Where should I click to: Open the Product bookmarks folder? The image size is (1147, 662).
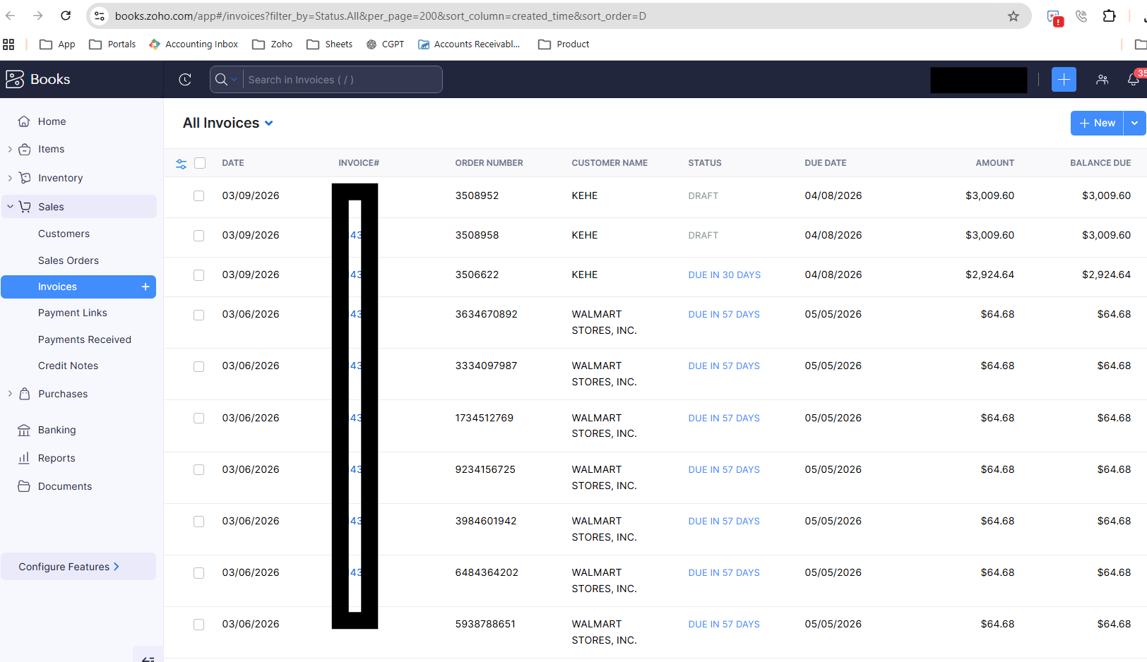(564, 44)
